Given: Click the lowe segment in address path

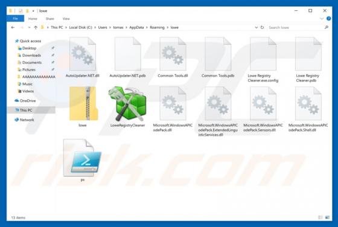Looking at the screenshot, I should [x=174, y=27].
